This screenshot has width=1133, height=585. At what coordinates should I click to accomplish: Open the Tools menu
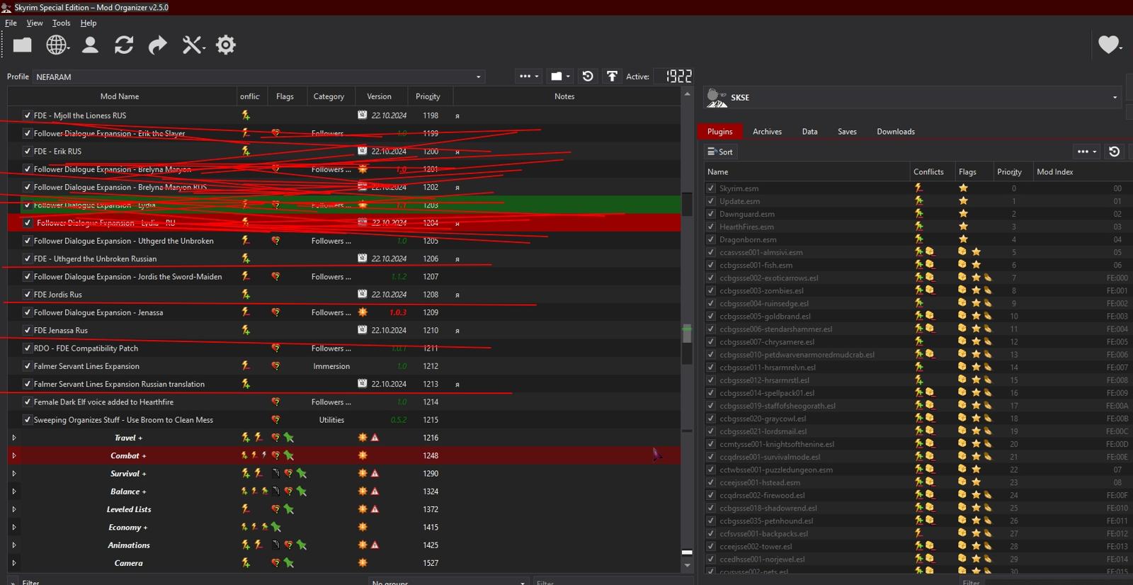click(x=62, y=23)
